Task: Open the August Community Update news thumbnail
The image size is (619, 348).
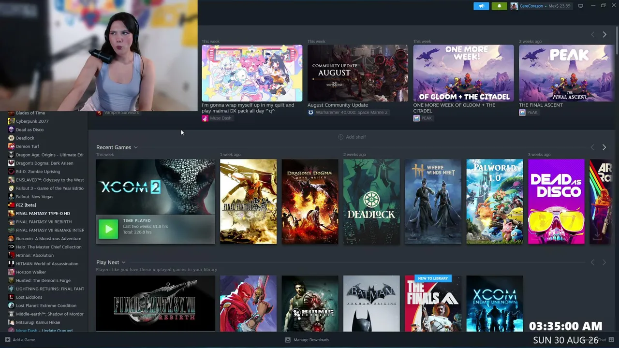Action: (358, 73)
